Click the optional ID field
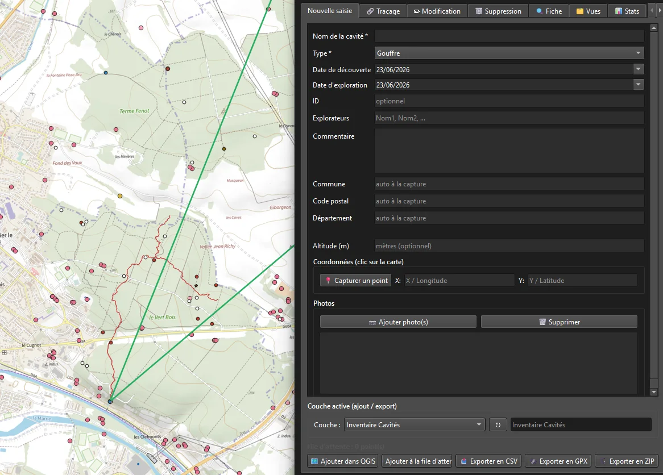 tap(509, 101)
